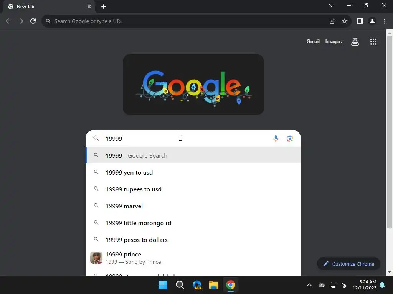Image resolution: width=393 pixels, height=294 pixels.
Task: Show hidden system tray icons
Action: pyautogui.click(x=309, y=285)
